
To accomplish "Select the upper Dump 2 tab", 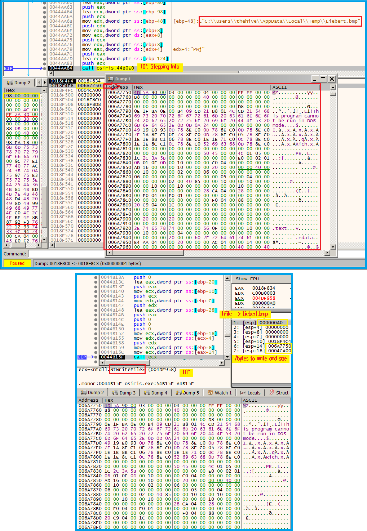I will pyautogui.click(x=20, y=82).
